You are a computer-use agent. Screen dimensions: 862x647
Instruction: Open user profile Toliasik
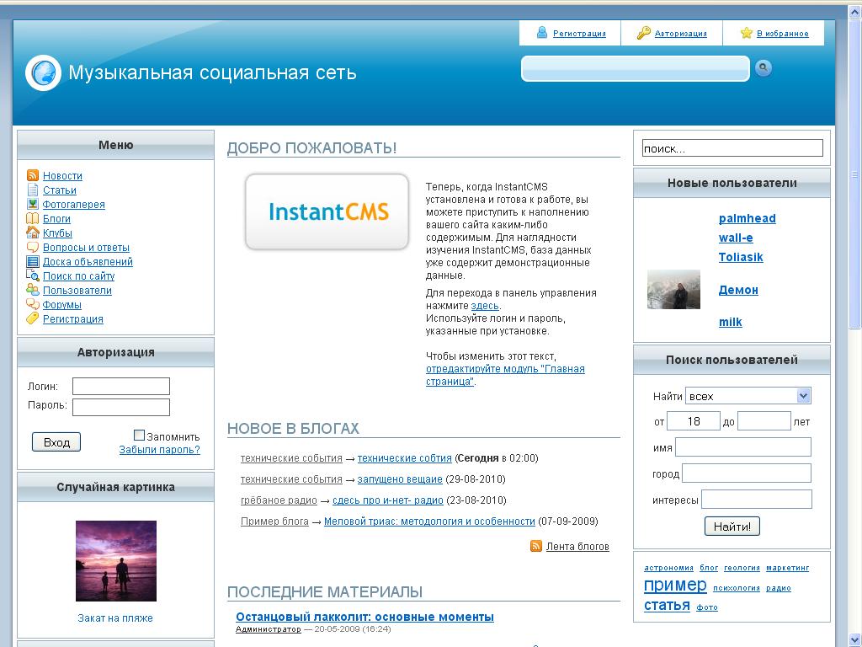point(741,257)
